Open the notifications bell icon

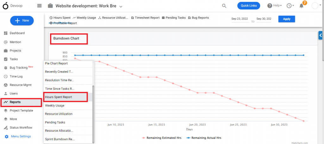[302, 6]
